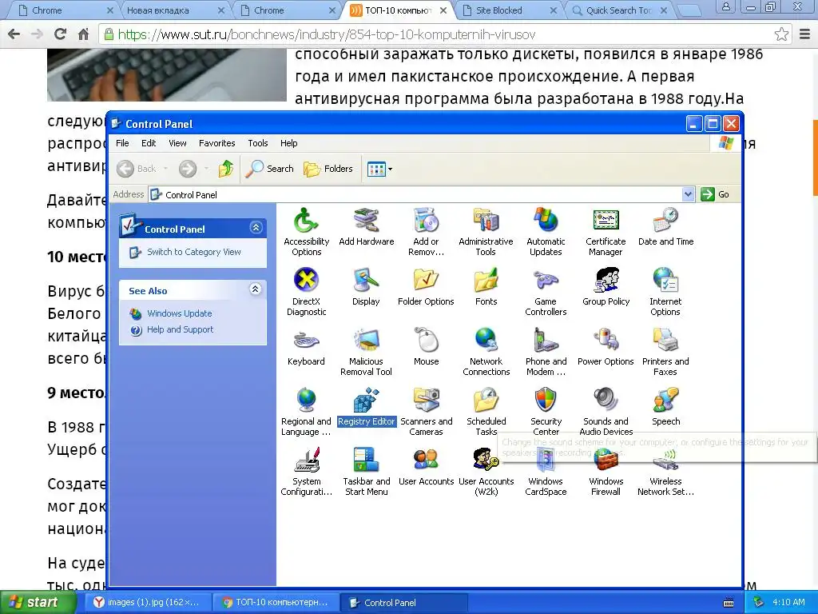This screenshot has height=614, width=818.
Task: Switch to images (1).jpg taskbar item
Action: [147, 602]
